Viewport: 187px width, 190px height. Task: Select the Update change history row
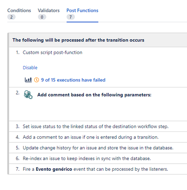[98, 148]
